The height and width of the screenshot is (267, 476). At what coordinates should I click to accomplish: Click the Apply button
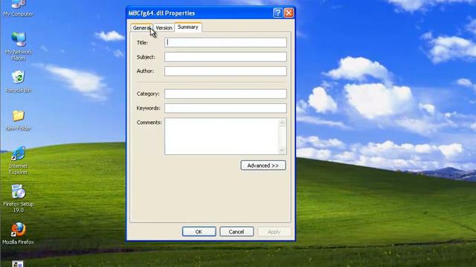click(x=274, y=231)
